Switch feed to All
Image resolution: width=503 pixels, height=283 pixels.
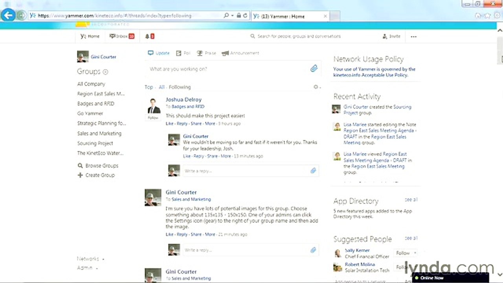point(162,87)
